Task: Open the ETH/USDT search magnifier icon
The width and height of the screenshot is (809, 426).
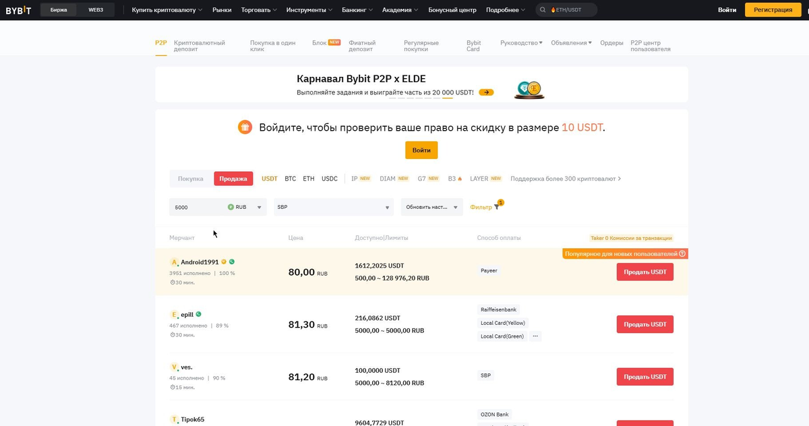Action: (x=543, y=10)
